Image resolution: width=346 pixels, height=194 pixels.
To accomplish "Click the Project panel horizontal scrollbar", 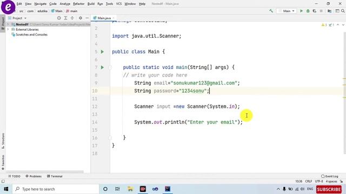I will coord(45,171).
